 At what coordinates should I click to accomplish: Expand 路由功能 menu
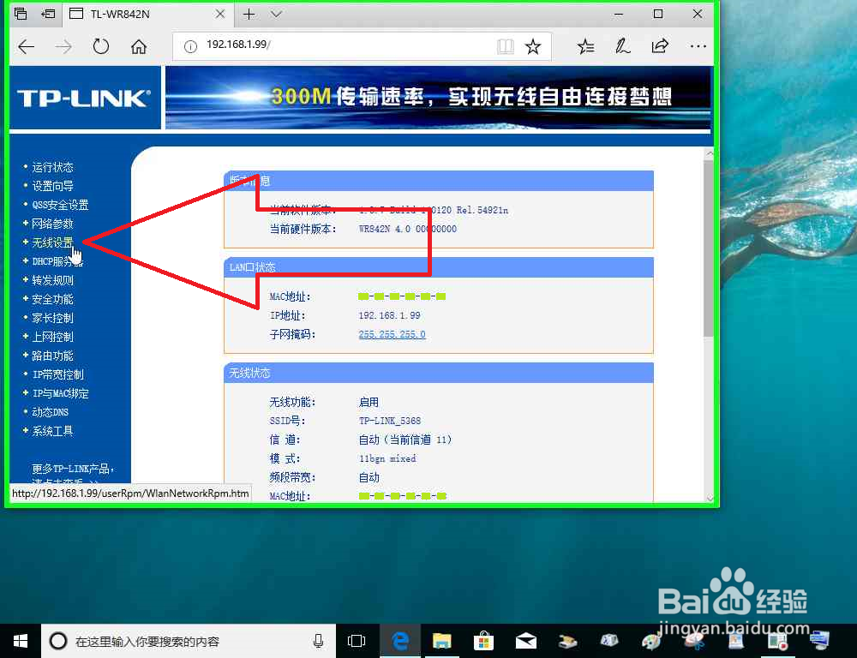coord(52,356)
